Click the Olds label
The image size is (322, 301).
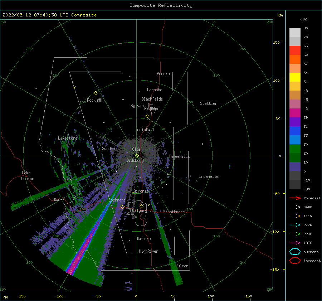136,149
